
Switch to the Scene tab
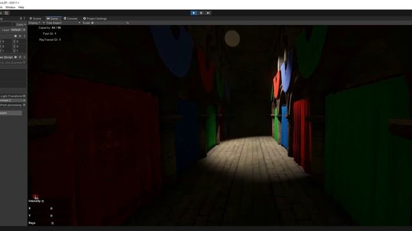pyautogui.click(x=35, y=19)
